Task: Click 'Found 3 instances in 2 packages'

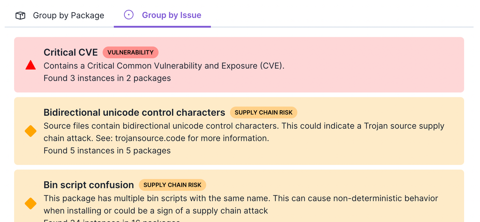Action: [x=107, y=78]
